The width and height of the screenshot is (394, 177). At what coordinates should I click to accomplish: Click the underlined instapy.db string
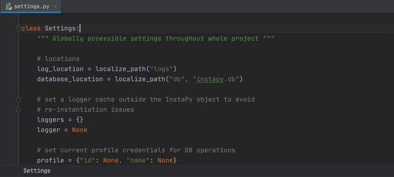coord(217,79)
